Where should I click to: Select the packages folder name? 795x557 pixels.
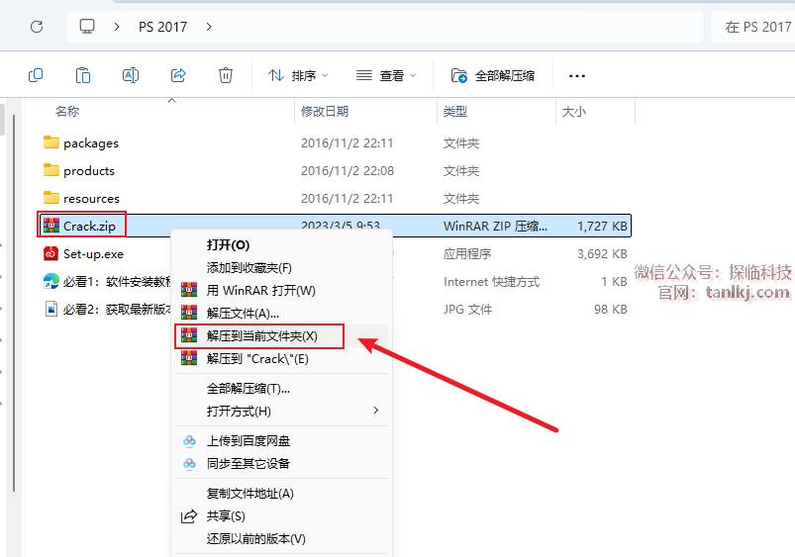pyautogui.click(x=91, y=143)
